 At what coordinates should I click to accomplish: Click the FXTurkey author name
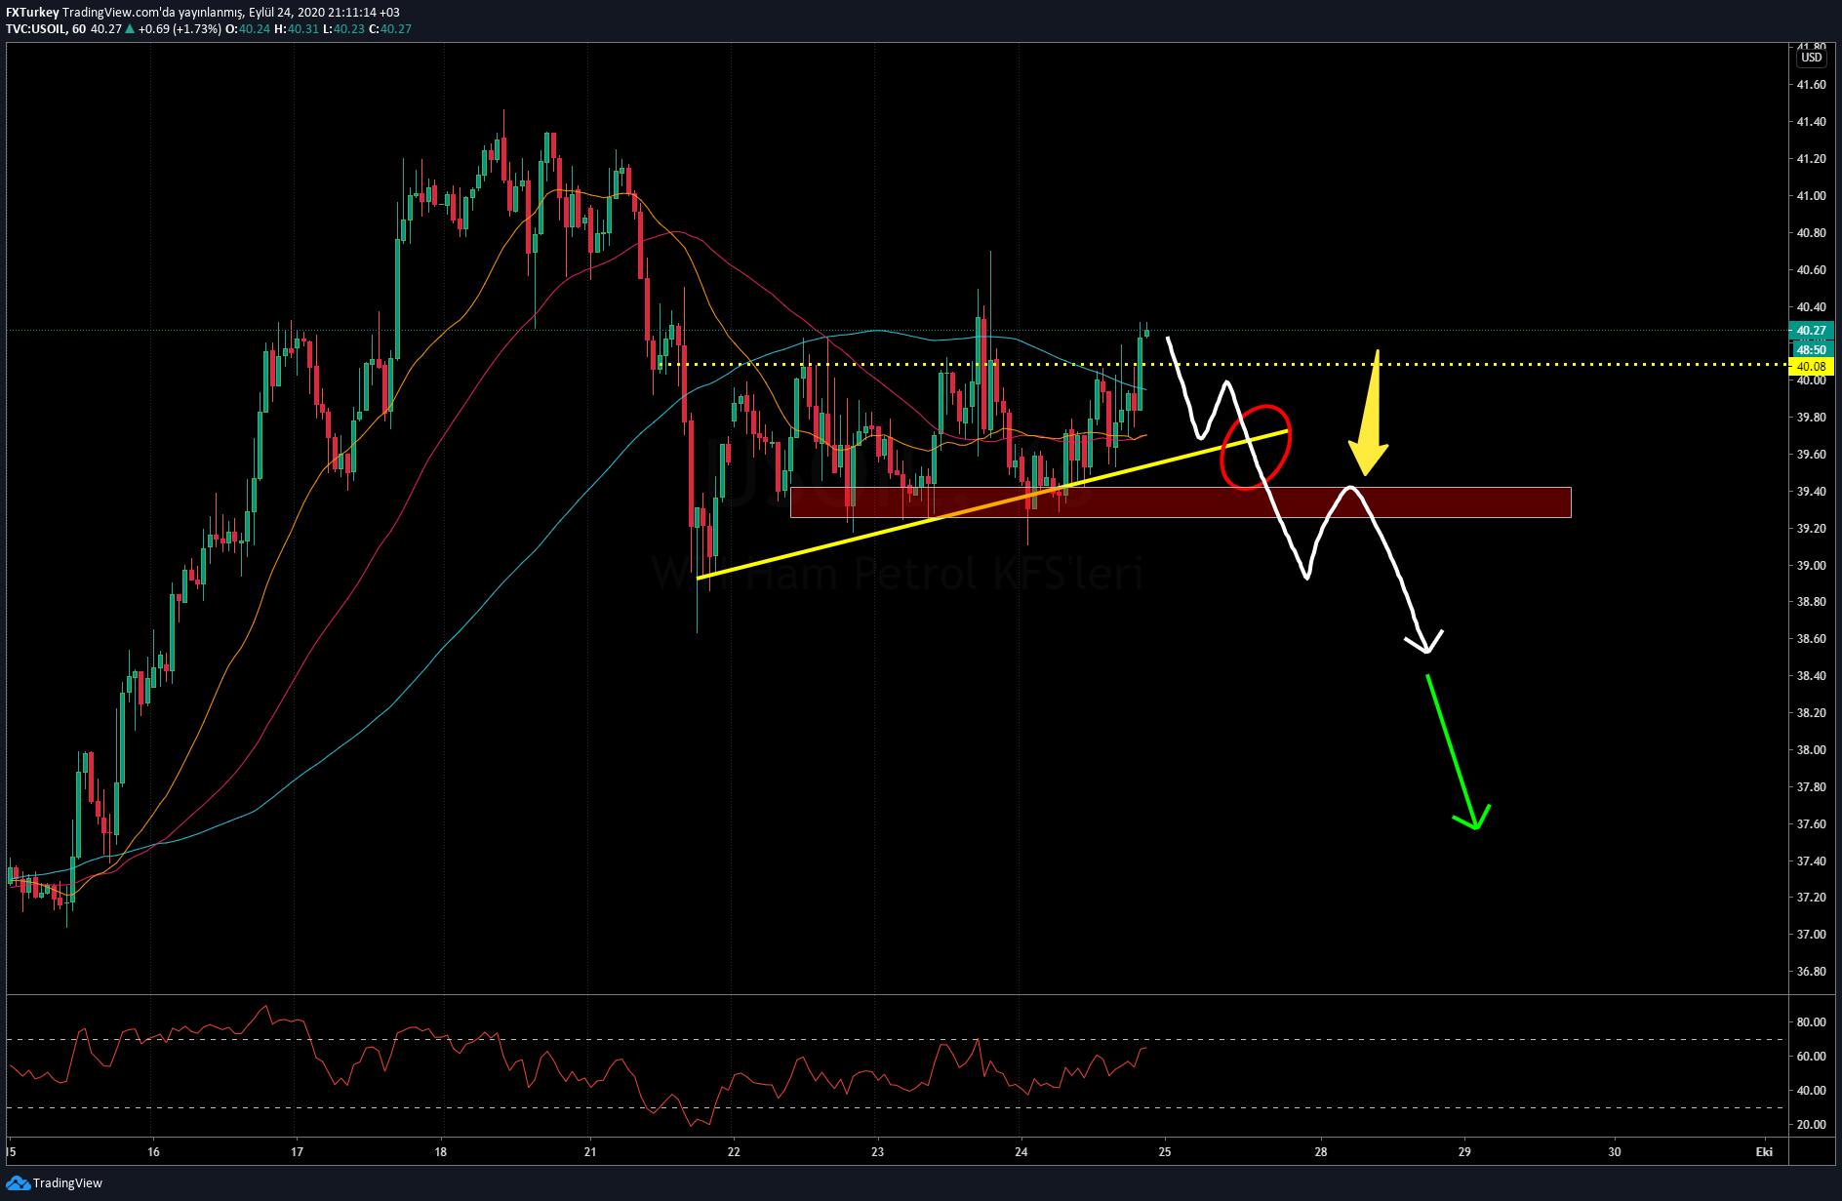(x=32, y=13)
